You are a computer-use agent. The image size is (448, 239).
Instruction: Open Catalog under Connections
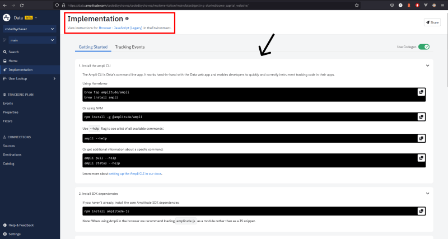pyautogui.click(x=8, y=163)
